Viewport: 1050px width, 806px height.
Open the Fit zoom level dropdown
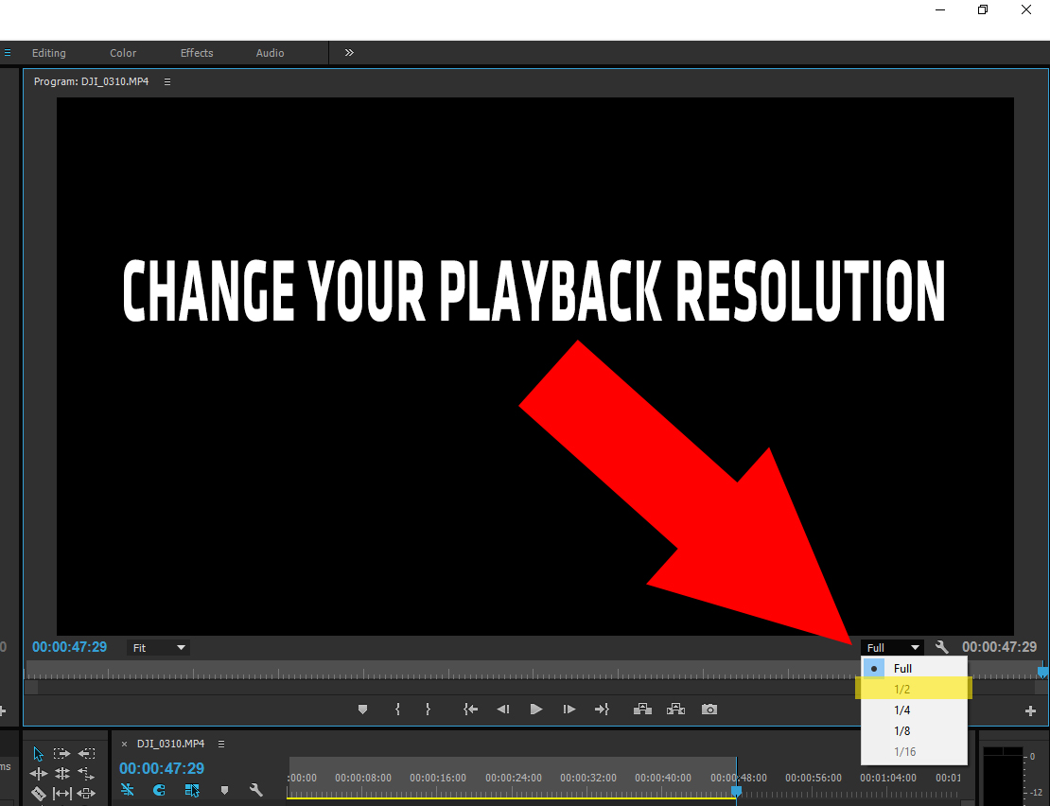click(x=159, y=648)
